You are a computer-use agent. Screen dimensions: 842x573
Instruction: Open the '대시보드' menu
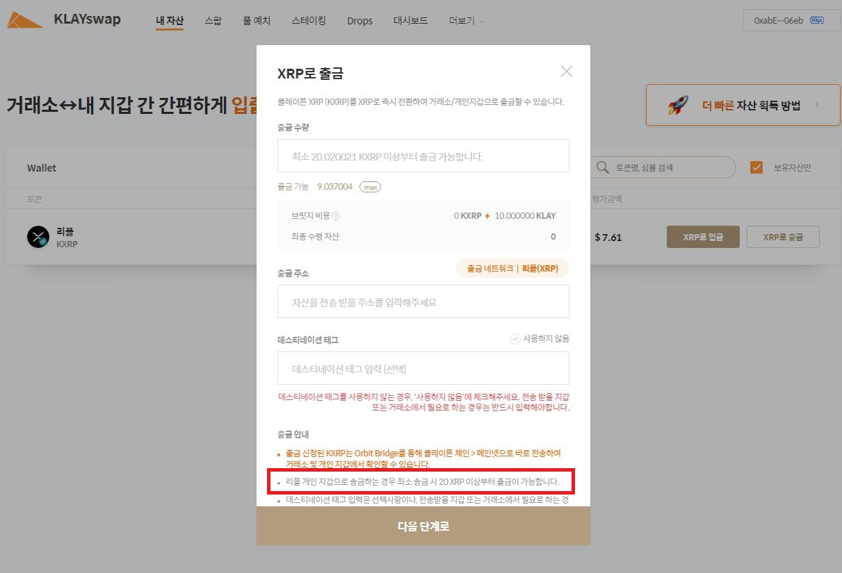coord(411,21)
